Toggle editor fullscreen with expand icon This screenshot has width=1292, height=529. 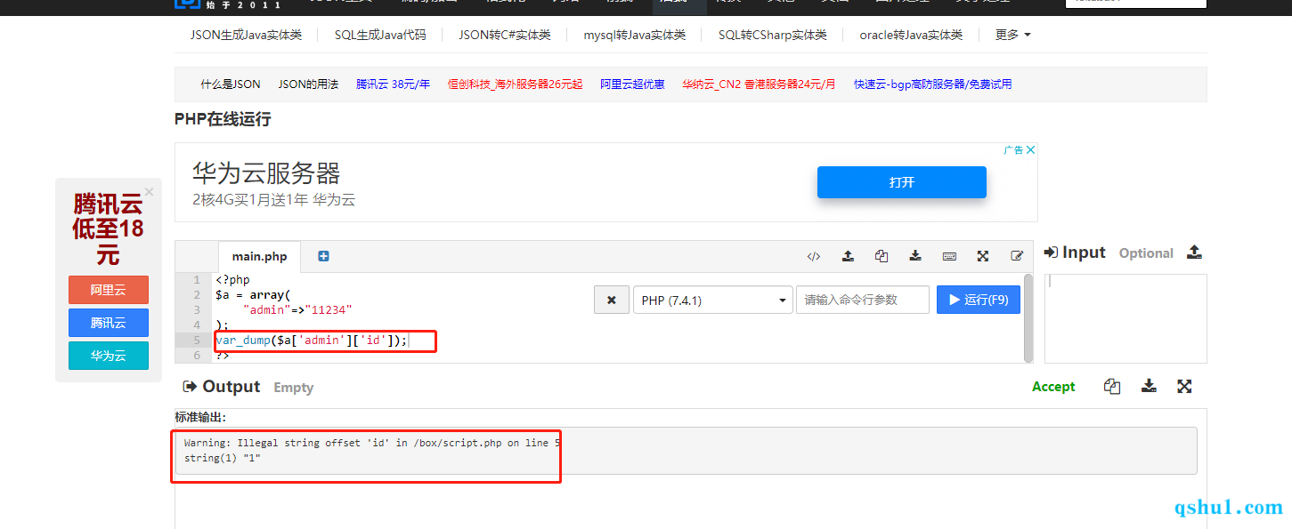pyautogui.click(x=983, y=256)
